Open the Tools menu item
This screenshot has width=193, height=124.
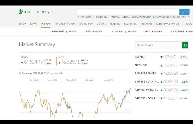(x=189, y=24)
